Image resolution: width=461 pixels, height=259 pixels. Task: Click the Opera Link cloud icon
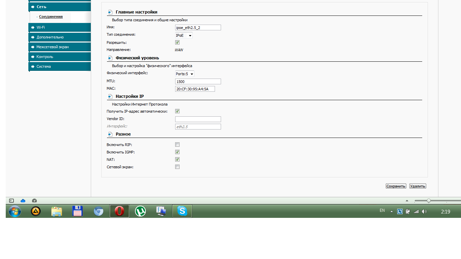point(23,200)
